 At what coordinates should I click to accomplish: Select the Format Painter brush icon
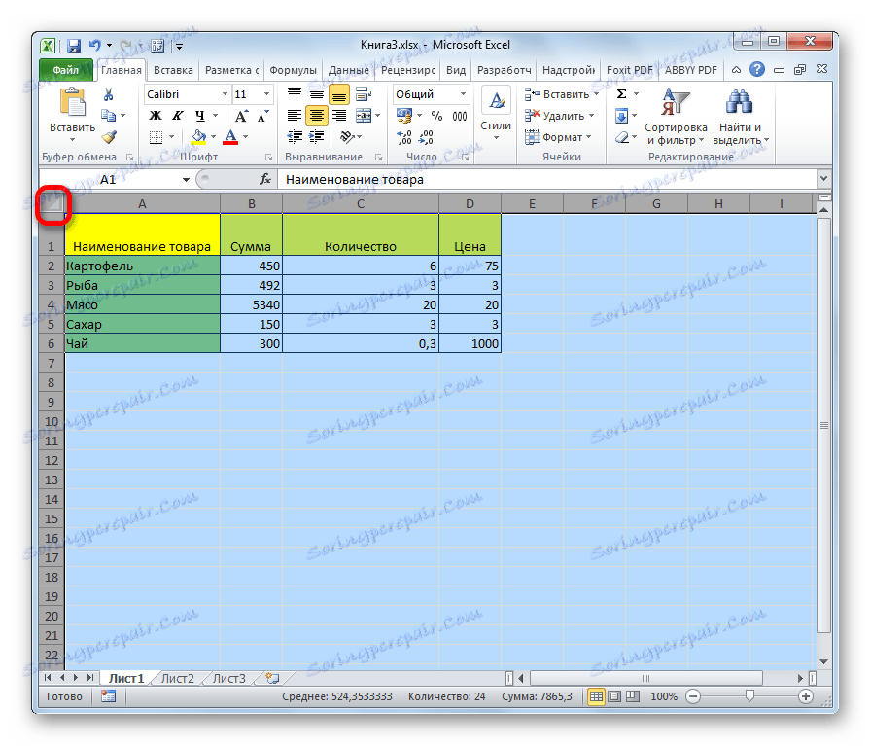(110, 137)
